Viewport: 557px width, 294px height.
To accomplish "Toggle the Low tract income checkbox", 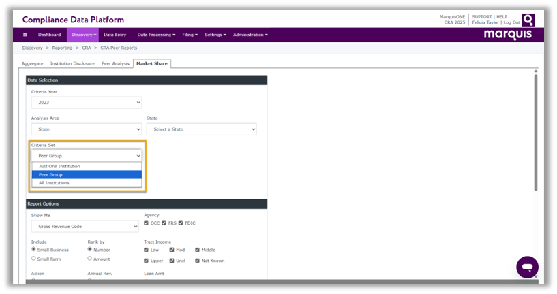I will (x=147, y=250).
